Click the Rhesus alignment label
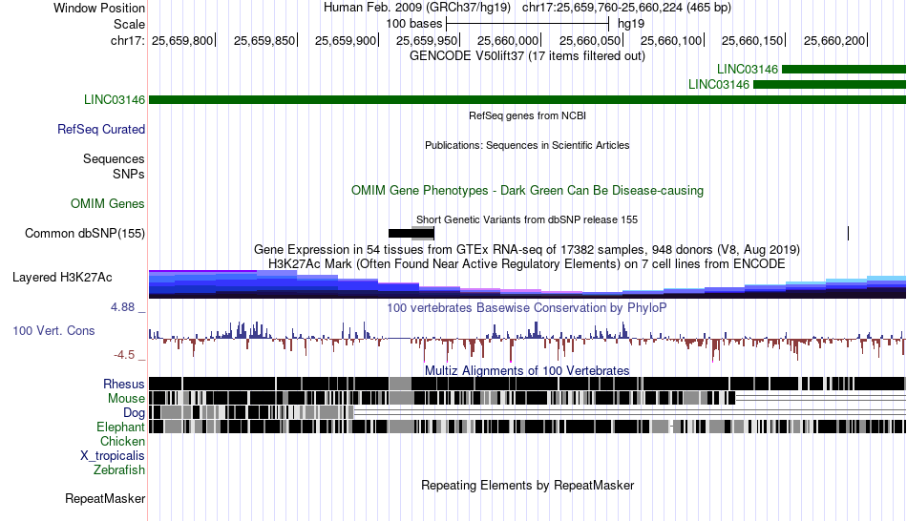The image size is (907, 521). coord(124,384)
